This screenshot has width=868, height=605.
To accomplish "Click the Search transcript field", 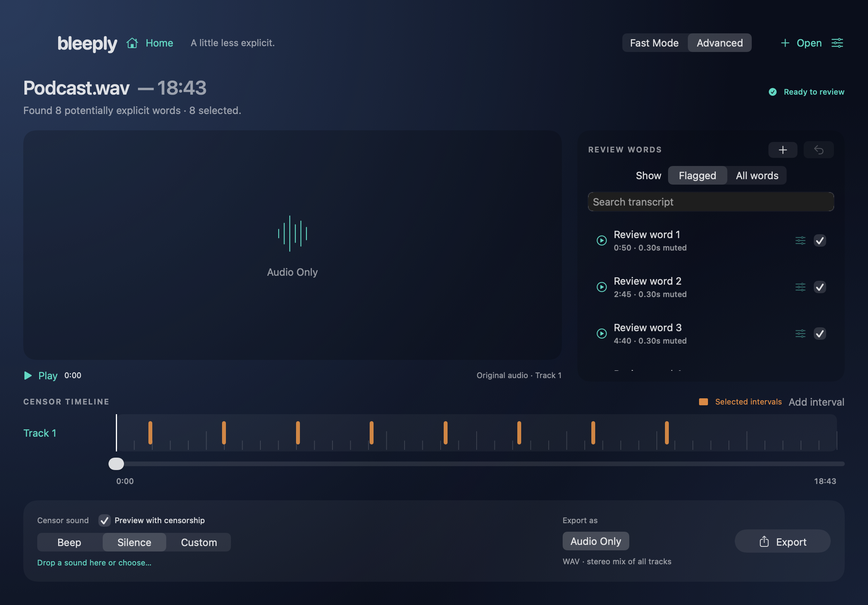I will (x=711, y=202).
